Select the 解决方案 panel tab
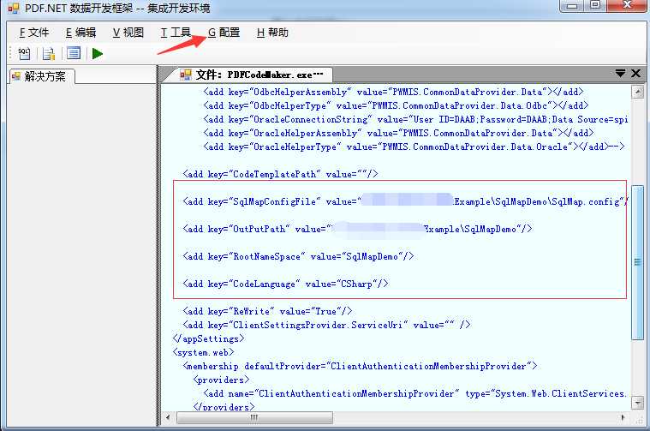650x431 pixels. 41,76
